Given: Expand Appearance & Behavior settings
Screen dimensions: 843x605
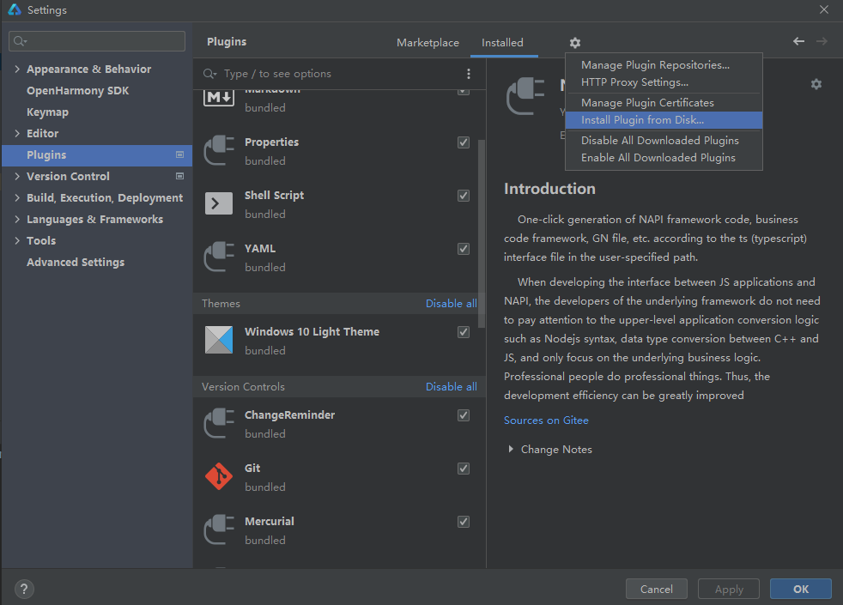Looking at the screenshot, I should 17,69.
